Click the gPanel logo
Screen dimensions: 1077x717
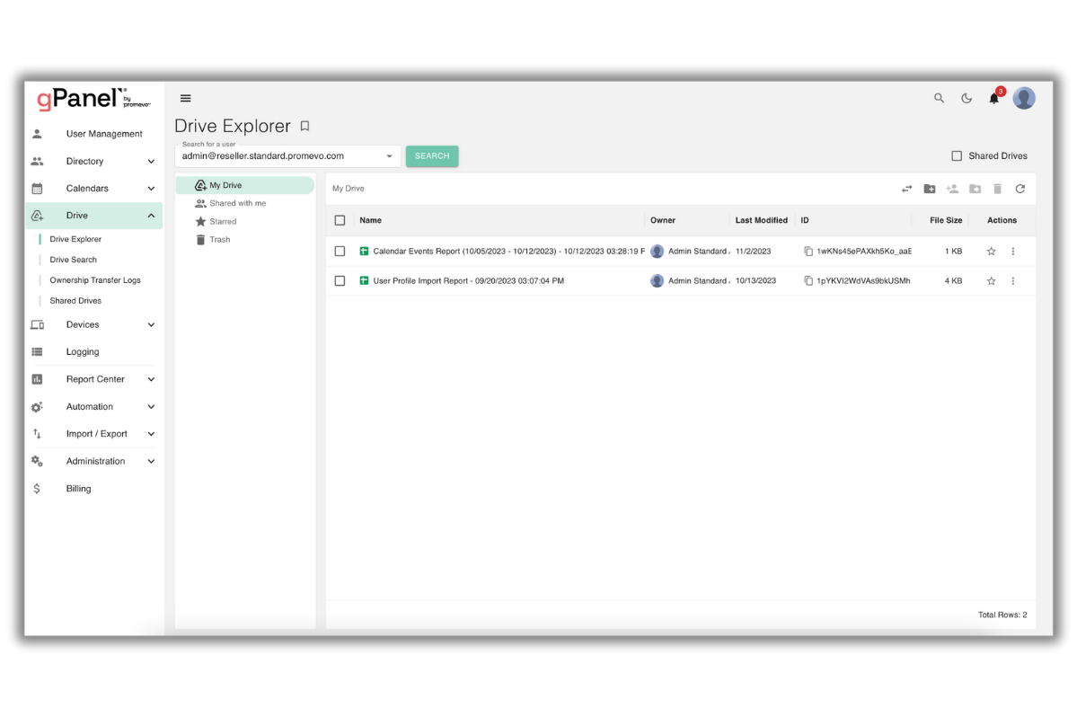pyautogui.click(x=93, y=99)
